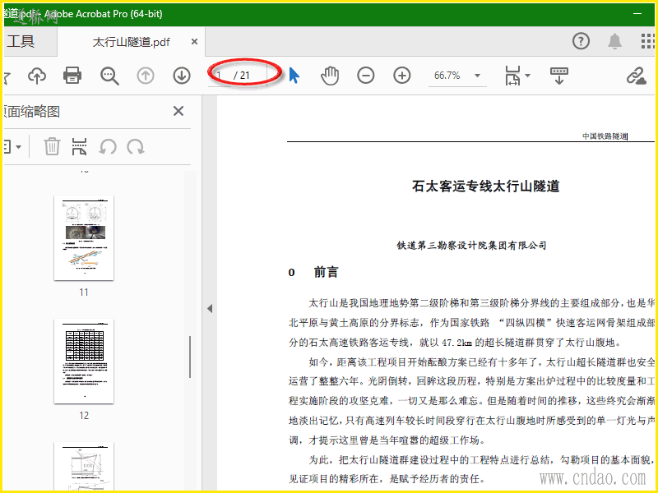Close the page thumbnails panel

click(178, 111)
